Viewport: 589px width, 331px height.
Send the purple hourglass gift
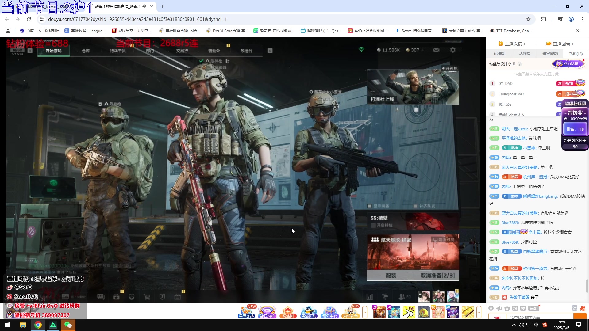pyautogui.click(x=453, y=312)
